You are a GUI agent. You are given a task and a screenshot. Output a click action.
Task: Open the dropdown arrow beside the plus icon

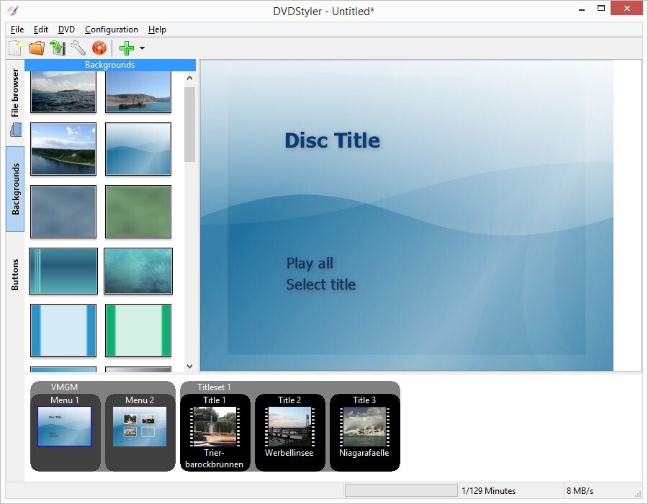coord(142,48)
